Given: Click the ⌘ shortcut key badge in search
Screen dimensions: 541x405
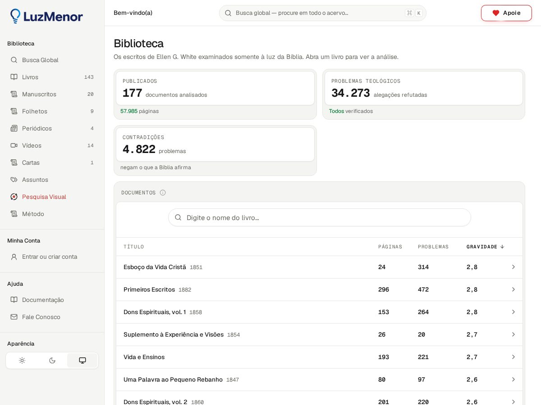Looking at the screenshot, I should [x=409, y=13].
